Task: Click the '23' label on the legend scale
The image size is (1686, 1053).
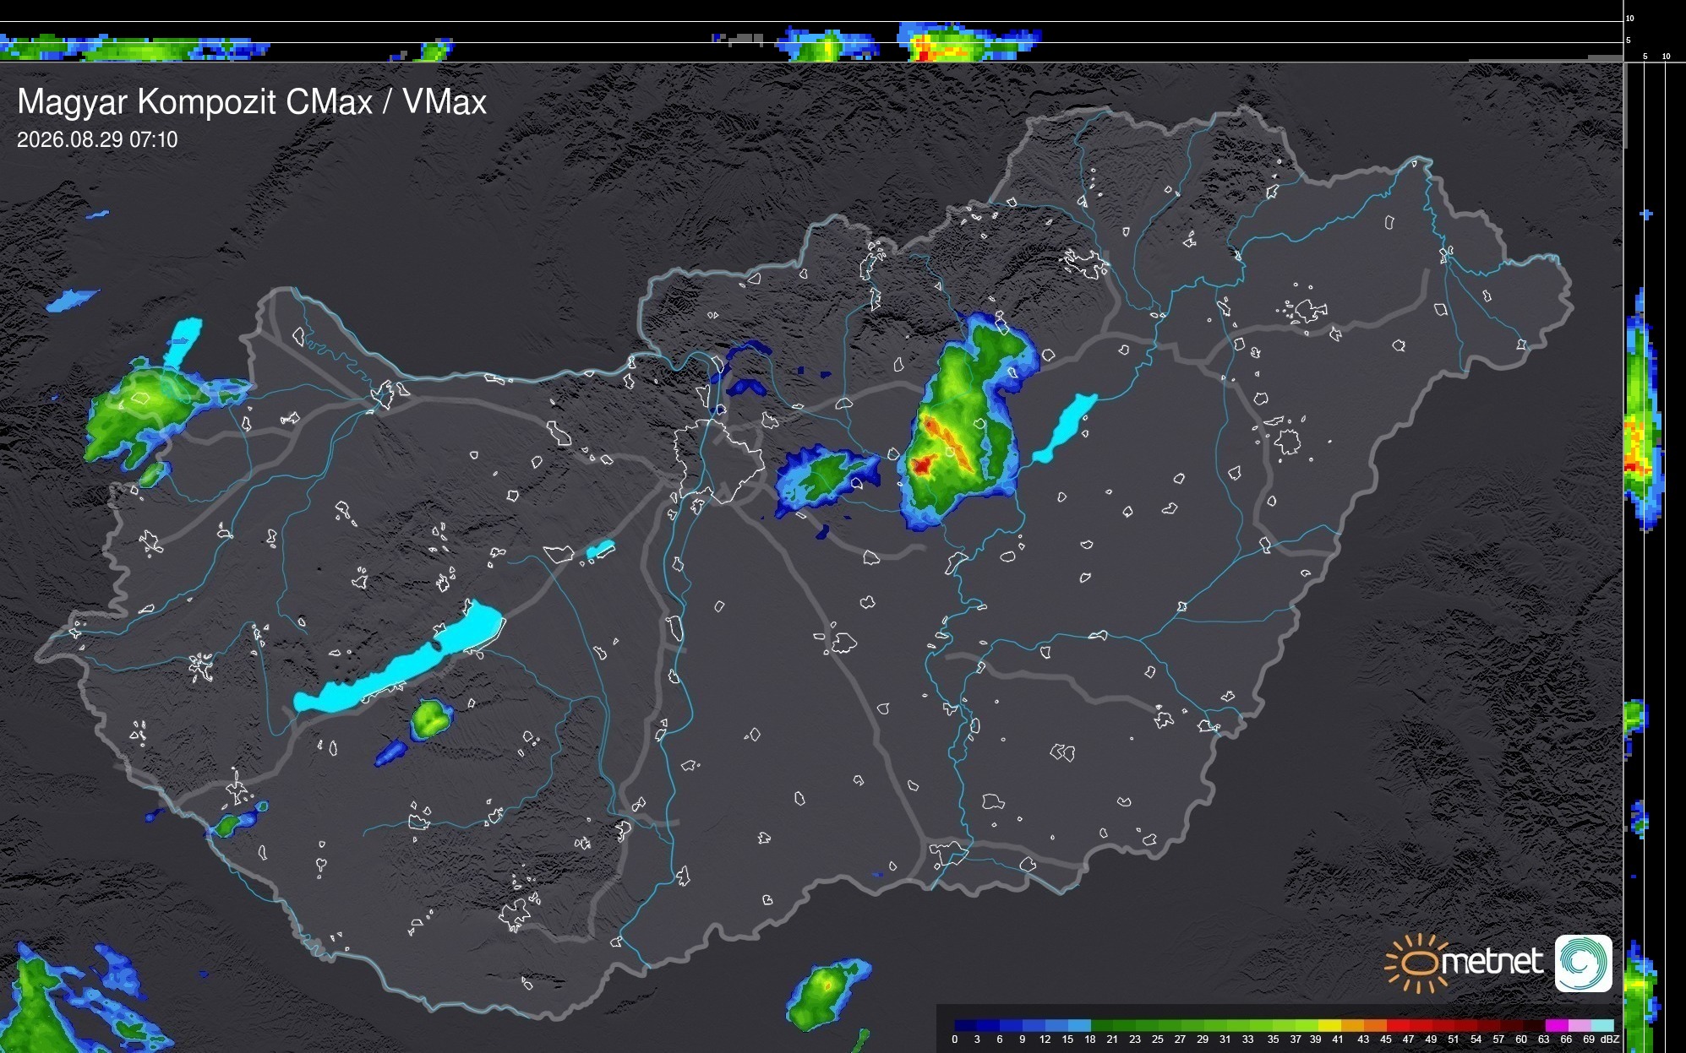Action: [x=1135, y=1039]
